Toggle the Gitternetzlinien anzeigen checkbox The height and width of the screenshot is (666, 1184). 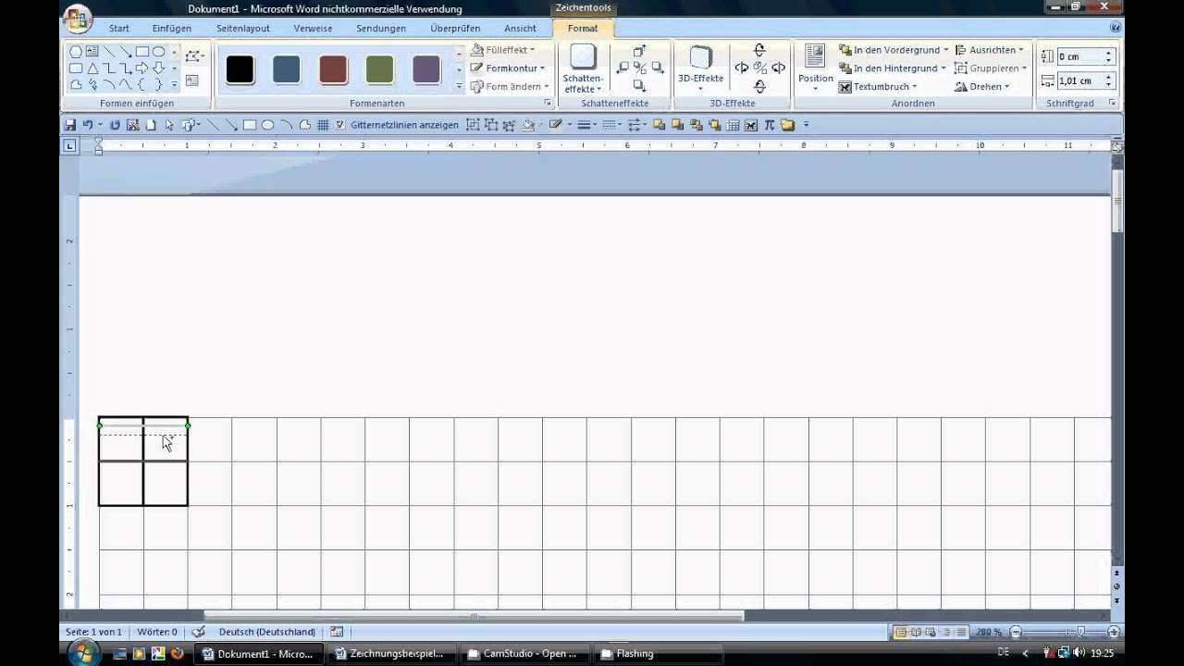pyautogui.click(x=340, y=125)
